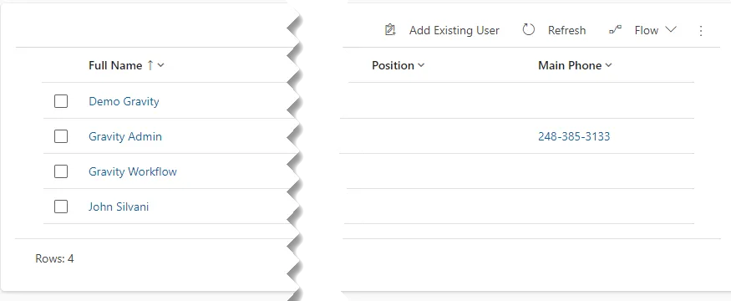Open the vertical ellipsis more commands menu
731x301 pixels.
701,31
